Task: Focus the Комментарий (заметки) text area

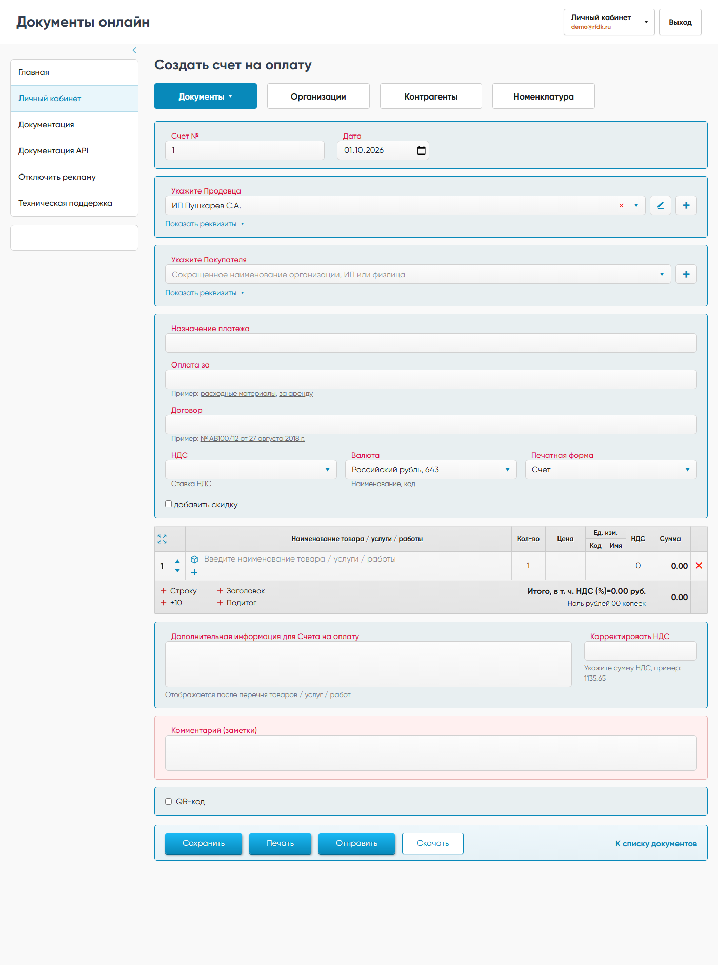Action: coord(431,753)
